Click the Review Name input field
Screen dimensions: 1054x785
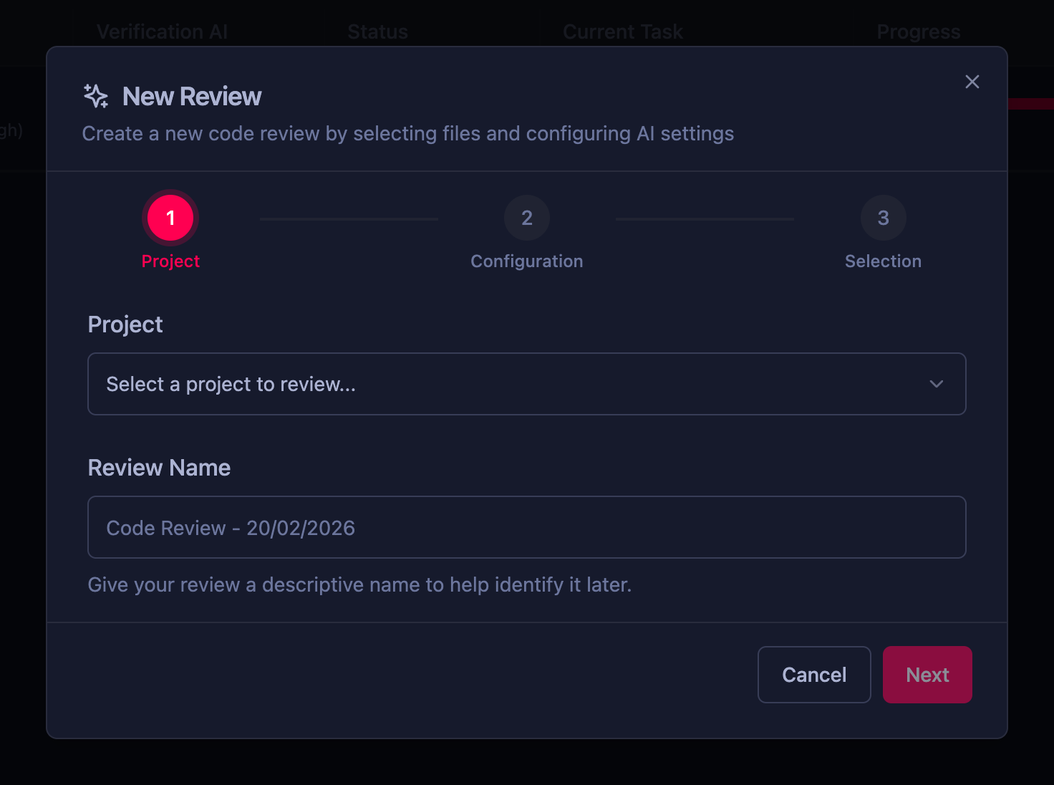[x=527, y=527]
